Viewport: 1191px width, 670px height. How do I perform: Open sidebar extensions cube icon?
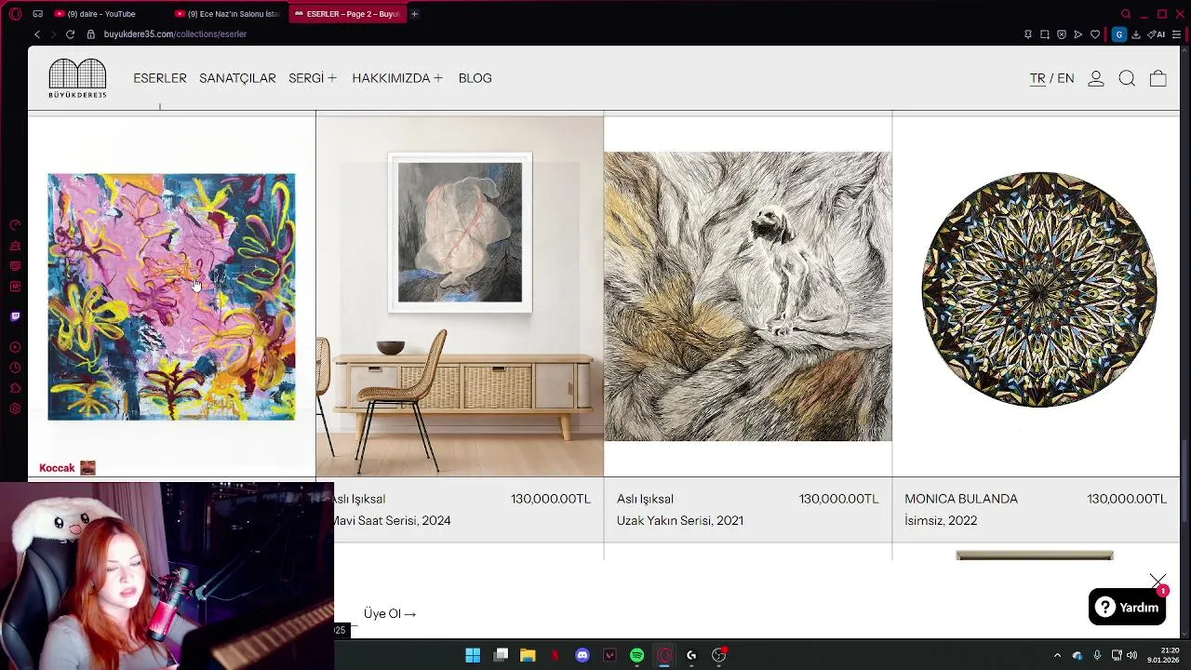point(15,388)
